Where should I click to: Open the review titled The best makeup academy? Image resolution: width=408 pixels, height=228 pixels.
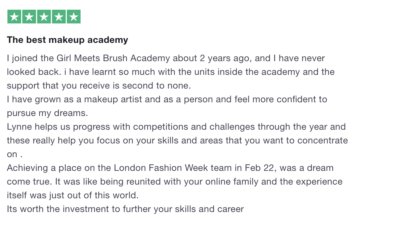67,40
